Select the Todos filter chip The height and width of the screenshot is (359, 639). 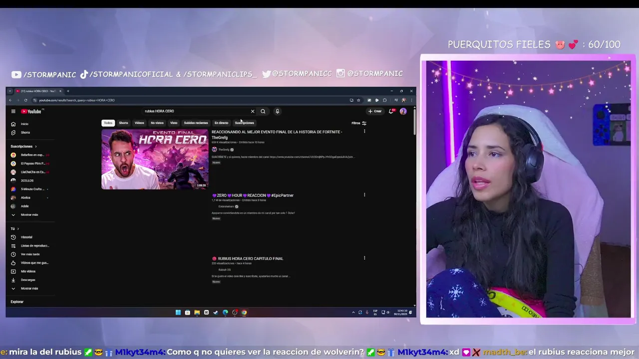click(x=108, y=123)
